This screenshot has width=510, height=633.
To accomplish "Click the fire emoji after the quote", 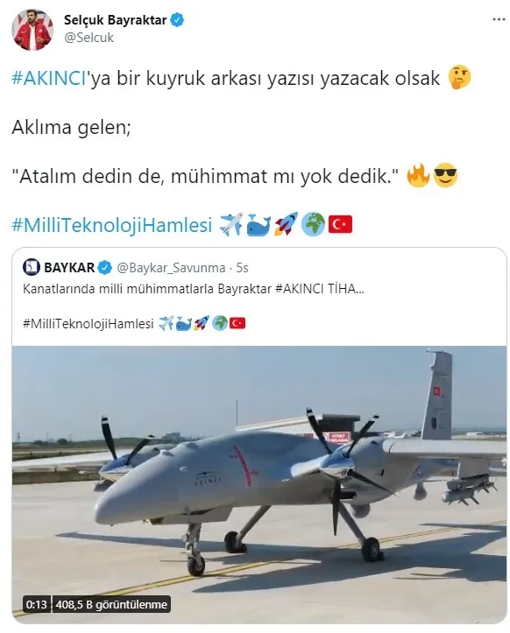I will click(417, 176).
